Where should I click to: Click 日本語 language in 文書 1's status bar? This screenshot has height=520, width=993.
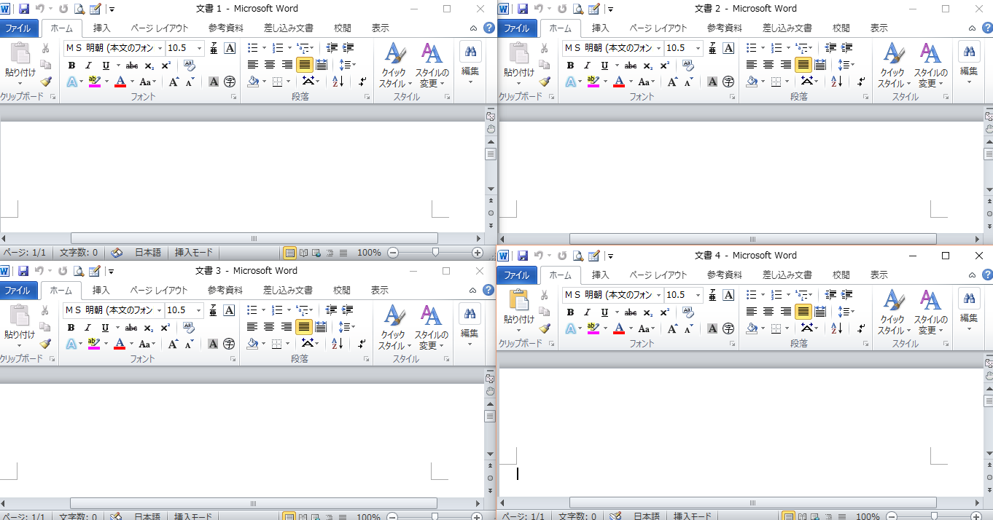(148, 253)
